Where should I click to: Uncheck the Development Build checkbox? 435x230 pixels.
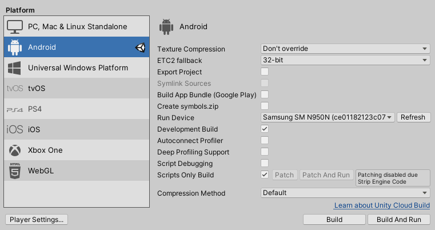265,129
